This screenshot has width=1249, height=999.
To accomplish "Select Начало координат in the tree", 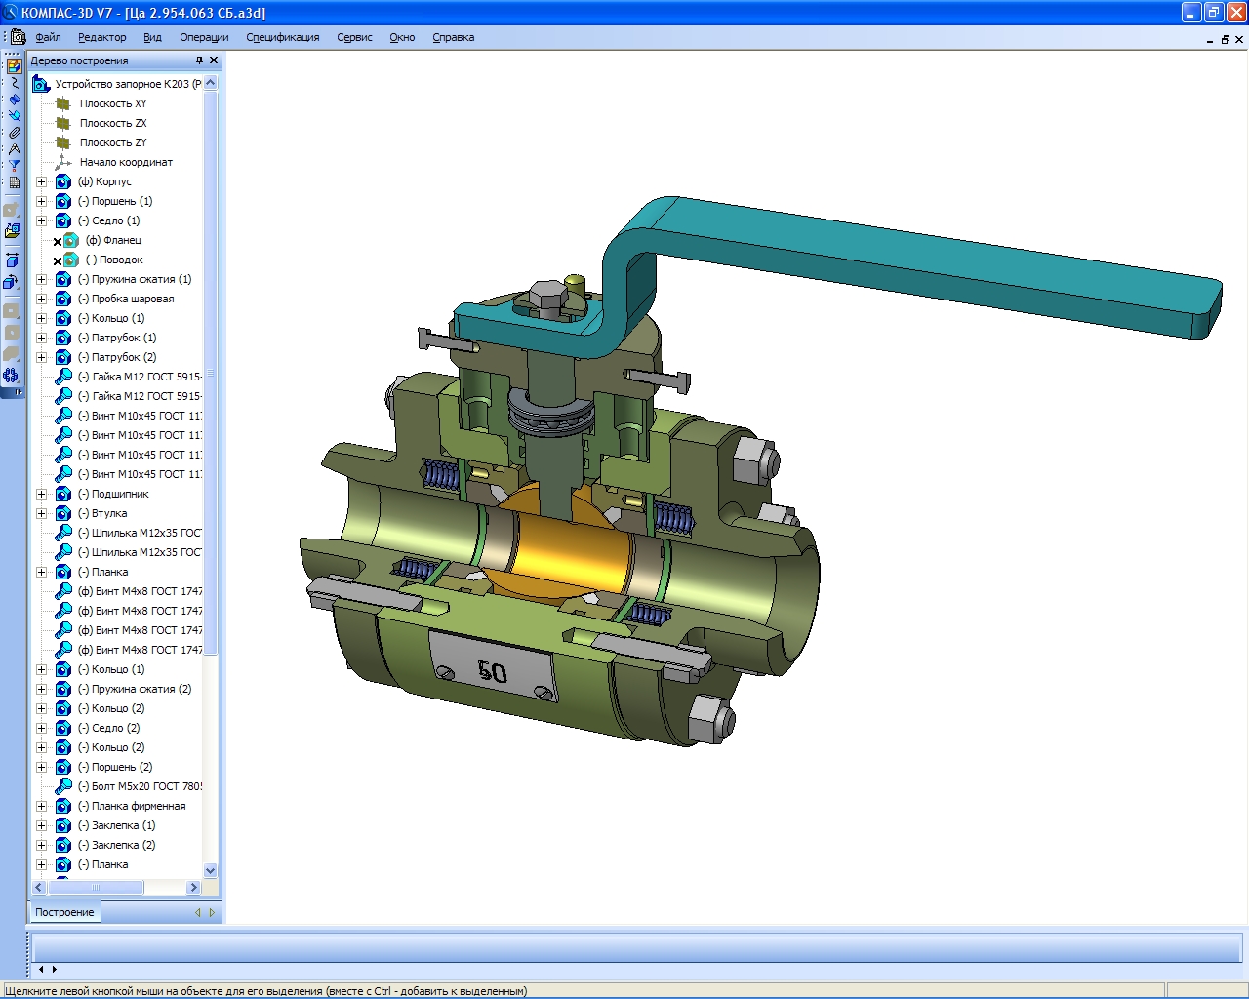I will [x=126, y=162].
